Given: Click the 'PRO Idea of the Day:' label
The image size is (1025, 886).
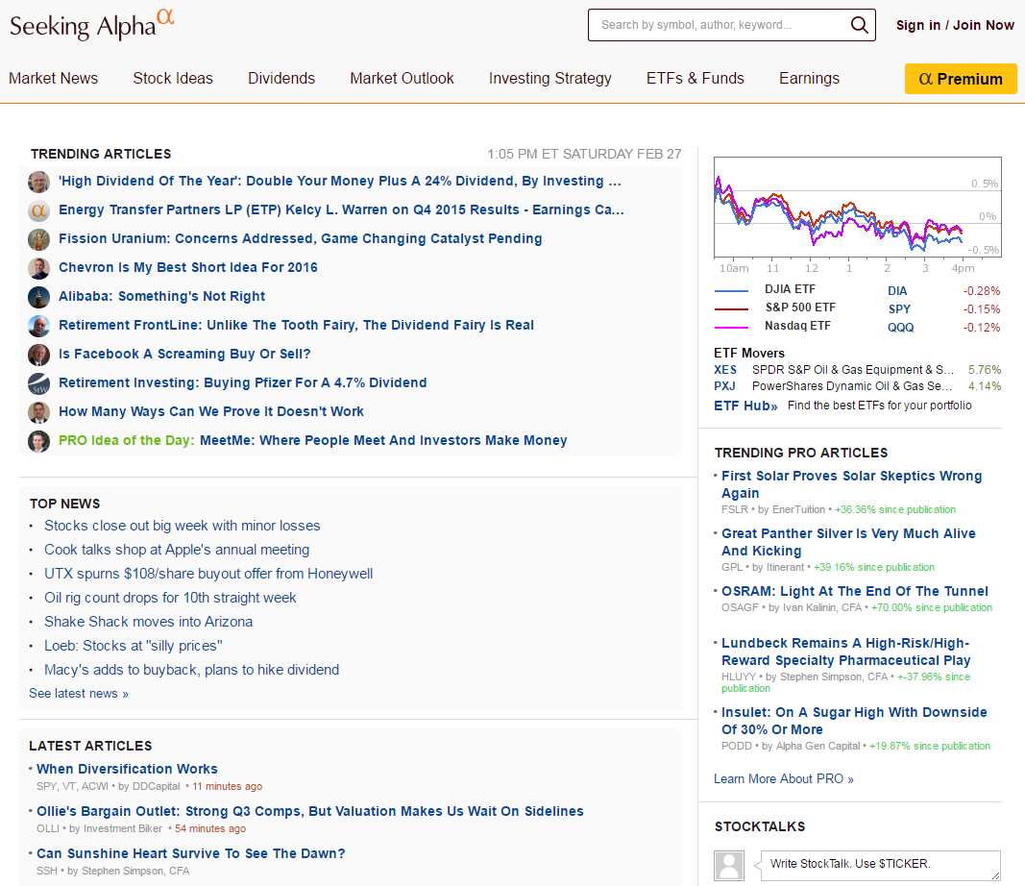Looking at the screenshot, I should point(127,440).
